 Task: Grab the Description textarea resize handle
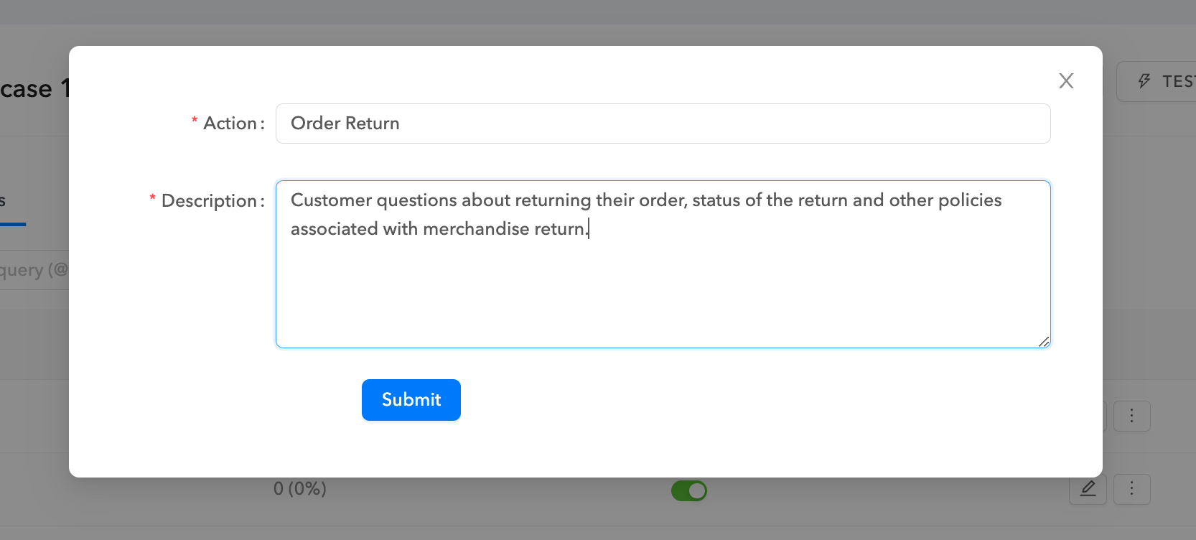[x=1044, y=342]
